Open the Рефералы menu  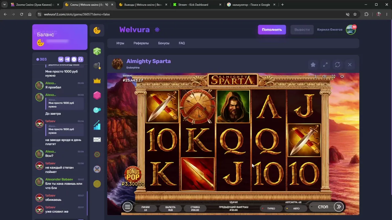click(141, 43)
